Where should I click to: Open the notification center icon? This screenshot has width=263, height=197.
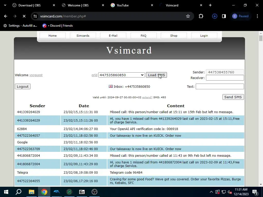pyautogui.click(x=255, y=192)
